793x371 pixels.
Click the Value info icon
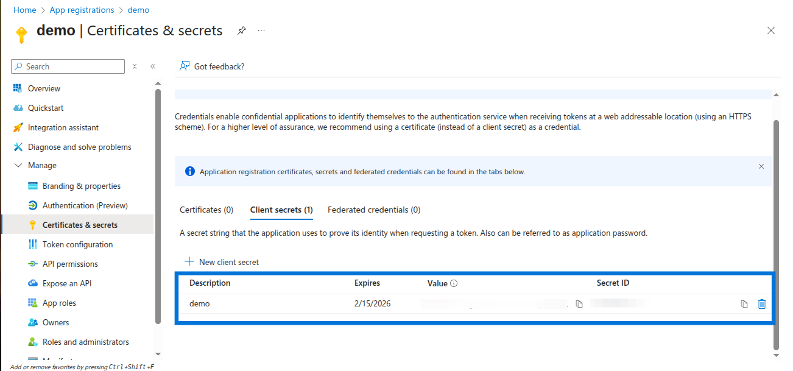[x=454, y=283]
